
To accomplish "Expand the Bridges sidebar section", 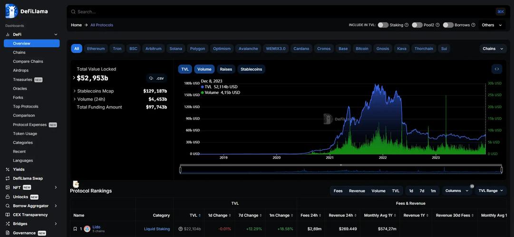I will point(56,224).
